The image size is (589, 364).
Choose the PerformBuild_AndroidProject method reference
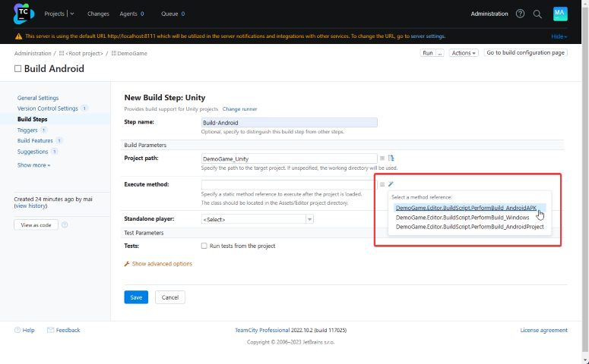[x=470, y=227]
